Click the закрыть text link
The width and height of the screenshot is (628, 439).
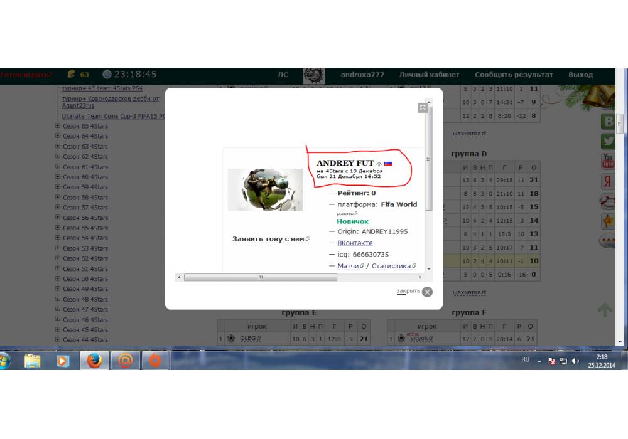coord(408,291)
